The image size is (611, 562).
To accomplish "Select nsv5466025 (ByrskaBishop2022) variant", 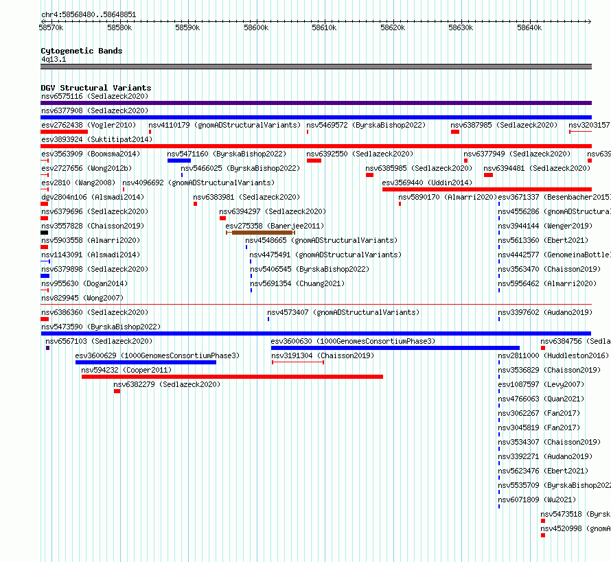I will [240, 168].
